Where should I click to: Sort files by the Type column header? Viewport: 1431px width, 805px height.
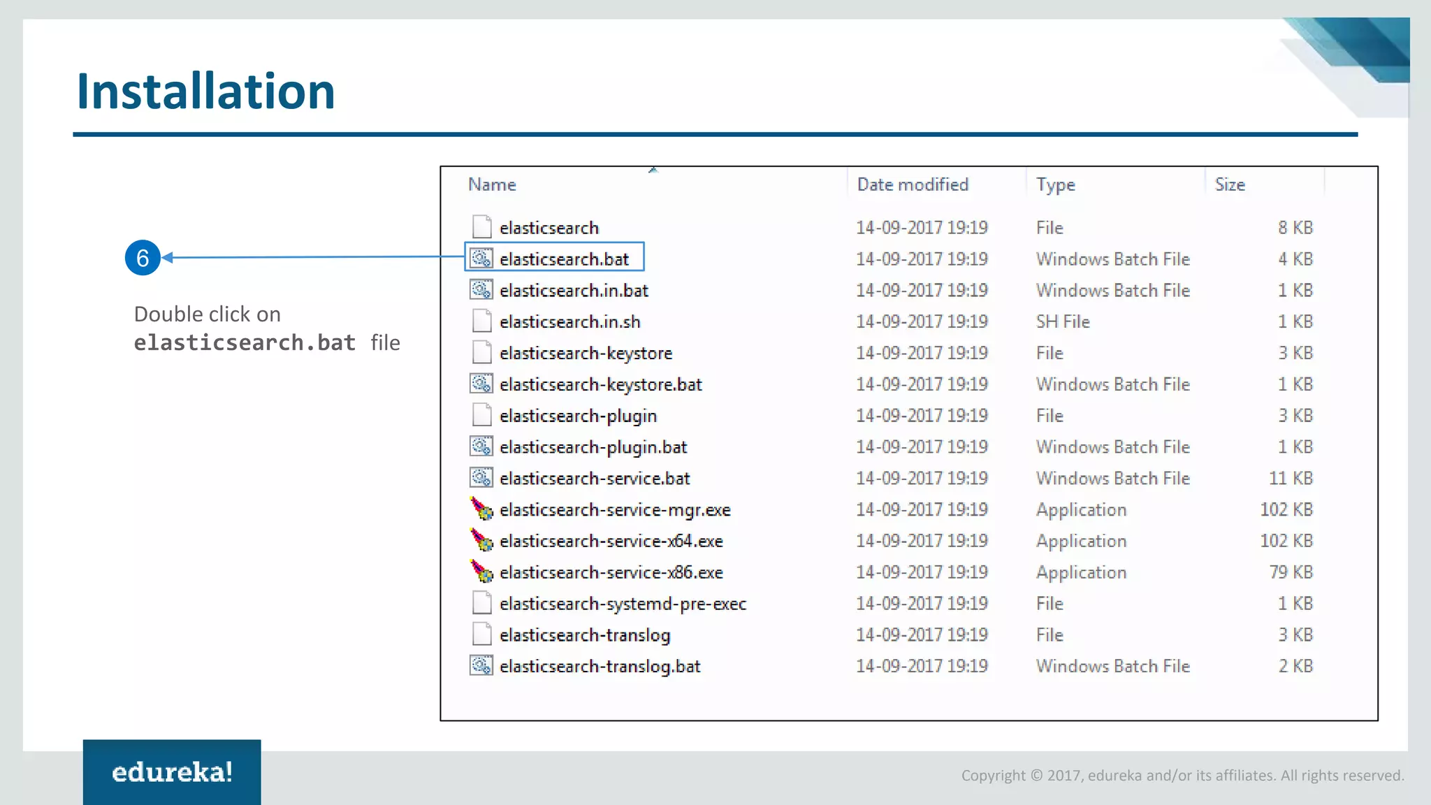click(1055, 184)
